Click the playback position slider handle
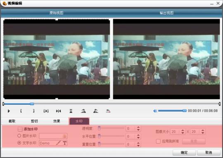This screenshot has width=223, height=158. pos(32,104)
